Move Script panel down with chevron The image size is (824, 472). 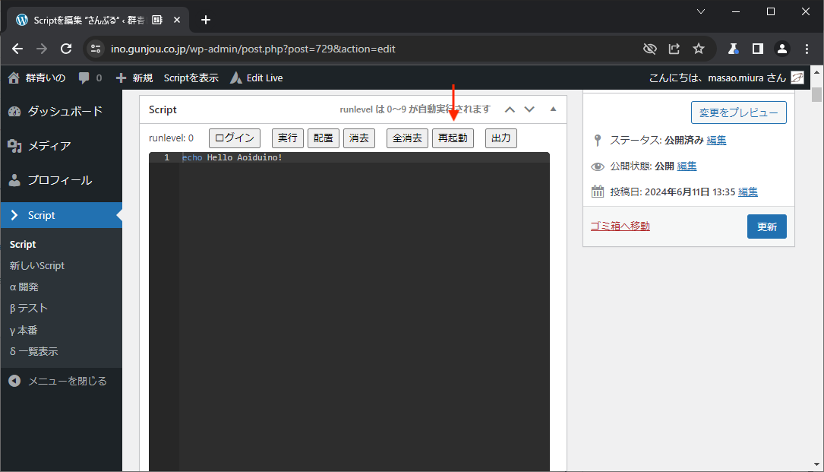click(x=529, y=109)
